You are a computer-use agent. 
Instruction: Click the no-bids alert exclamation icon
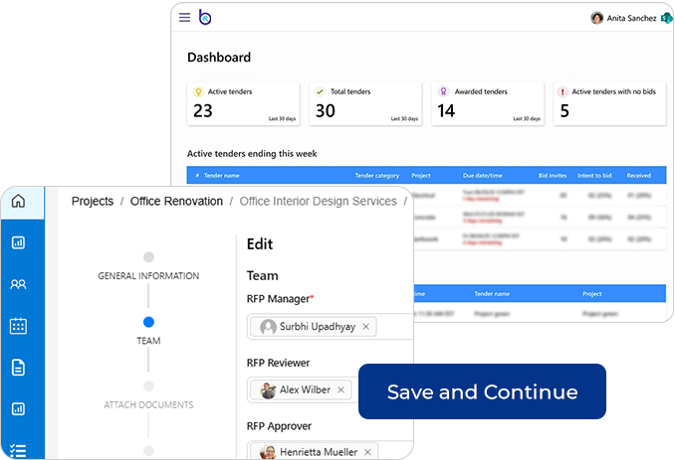(562, 91)
